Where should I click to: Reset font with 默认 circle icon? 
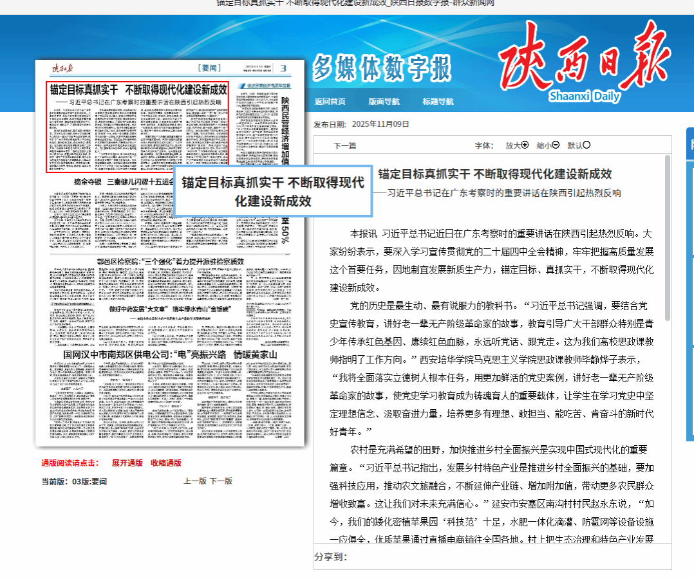(586, 145)
